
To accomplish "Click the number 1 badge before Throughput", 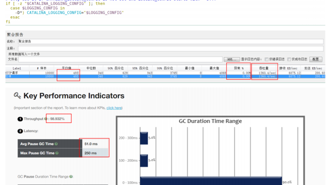I will (x=20, y=119).
